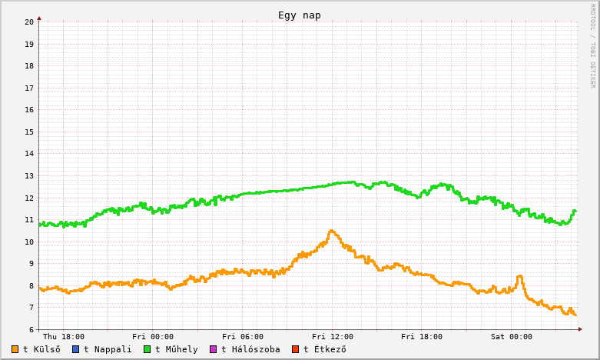Click the RRDTOOL / TOBI OETIKER watermark
The image size is (600, 360).
coord(592,45)
